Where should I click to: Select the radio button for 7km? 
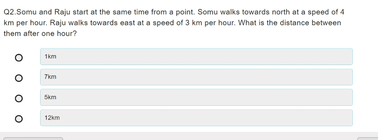click(x=19, y=78)
